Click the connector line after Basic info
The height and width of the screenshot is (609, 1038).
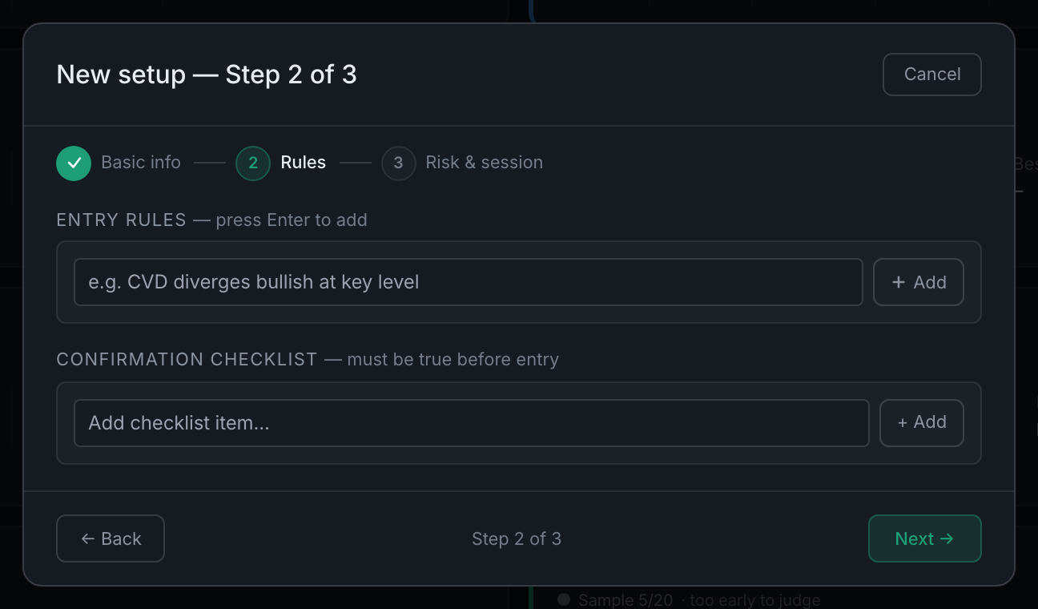pos(210,163)
